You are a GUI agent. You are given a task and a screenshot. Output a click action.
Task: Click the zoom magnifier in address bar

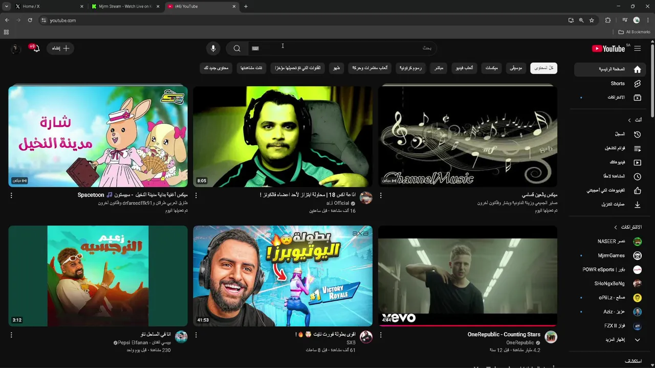click(581, 20)
